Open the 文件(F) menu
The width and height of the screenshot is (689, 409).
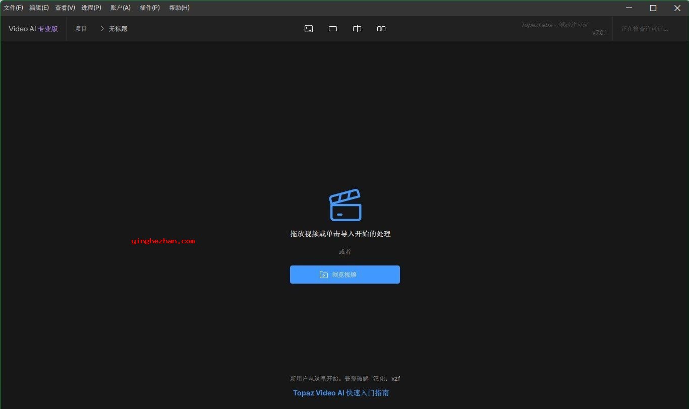coord(14,8)
